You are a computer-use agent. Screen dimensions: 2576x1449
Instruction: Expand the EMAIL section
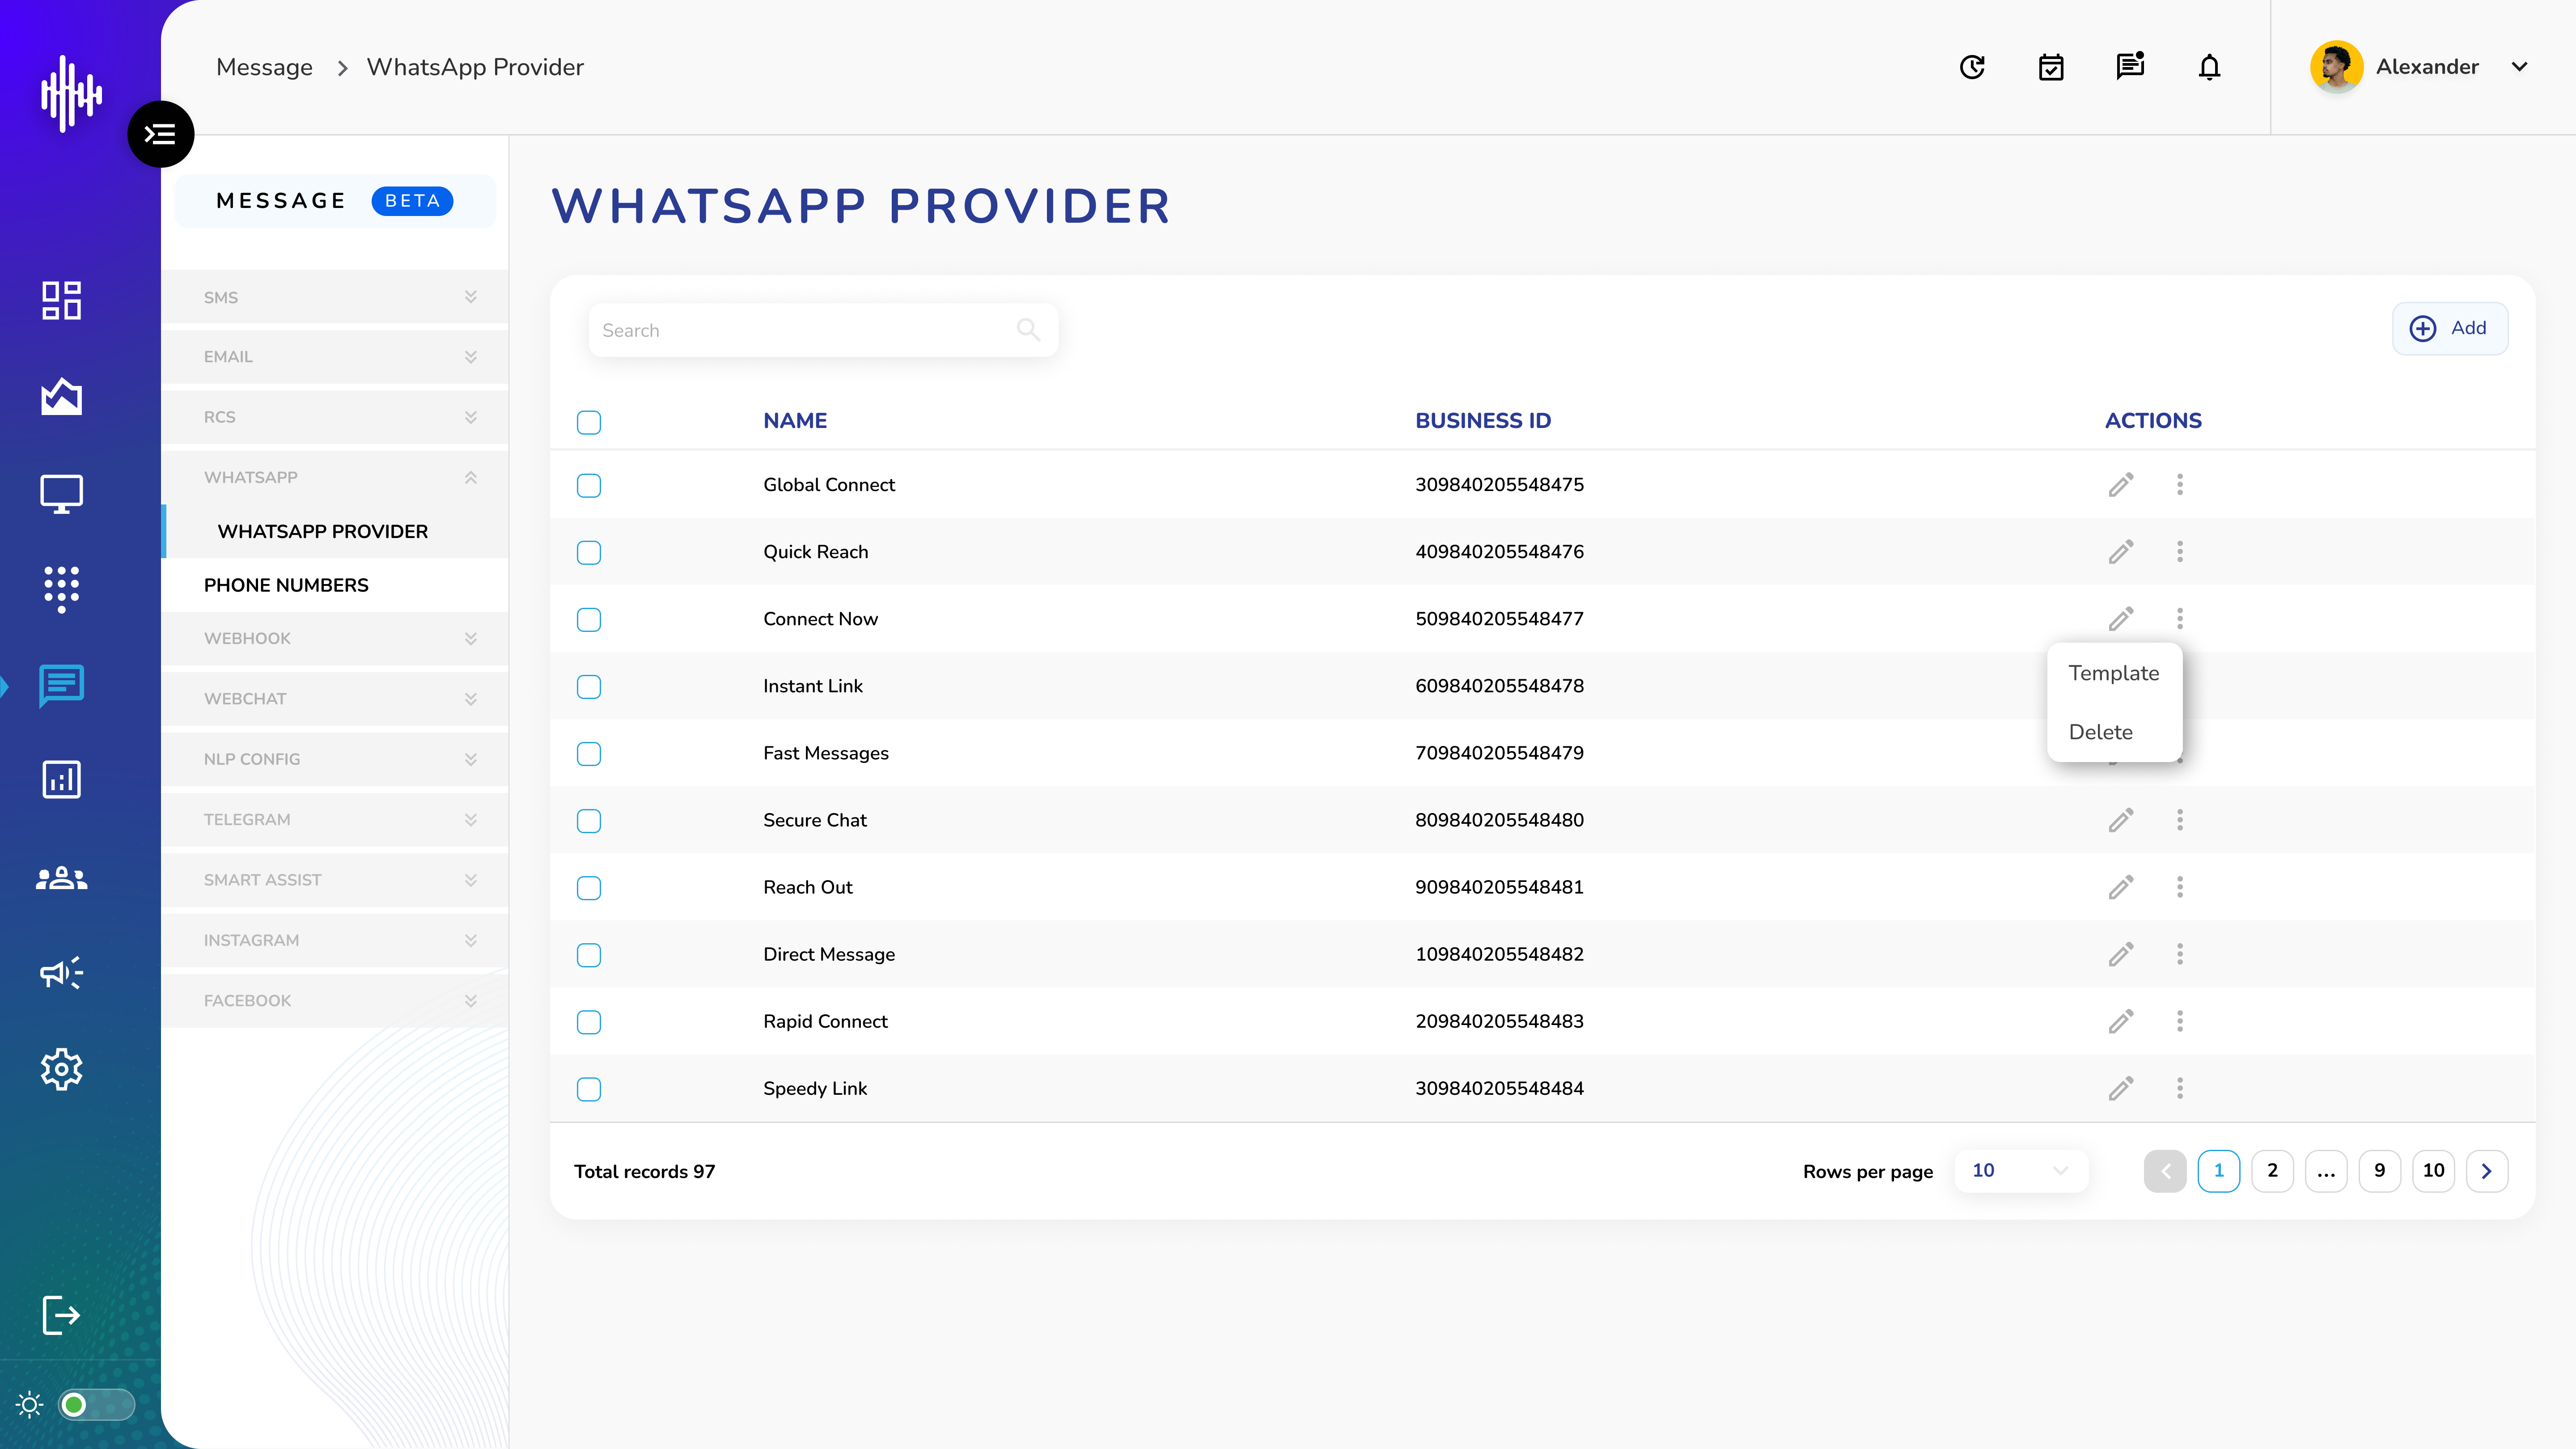(335, 357)
